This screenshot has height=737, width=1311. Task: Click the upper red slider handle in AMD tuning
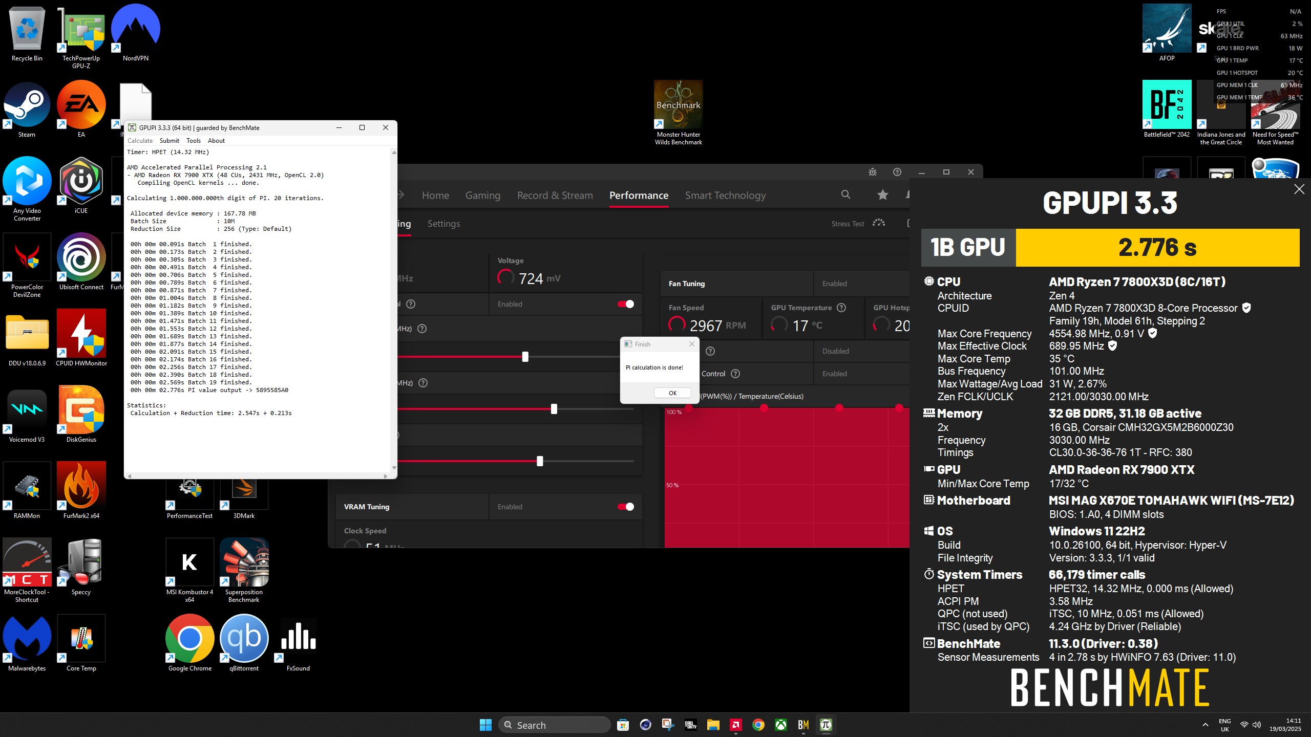coord(525,357)
